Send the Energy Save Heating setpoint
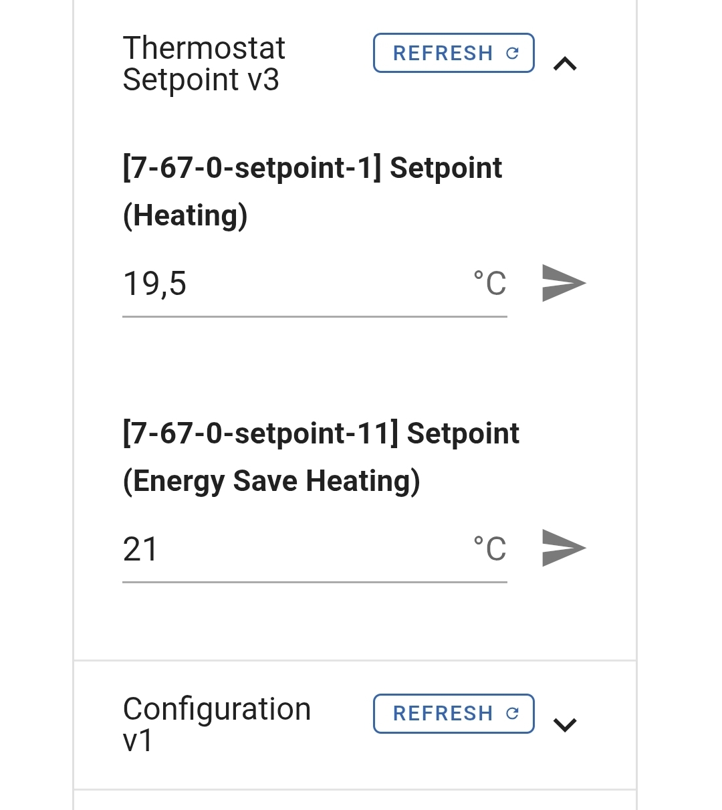 tap(563, 548)
